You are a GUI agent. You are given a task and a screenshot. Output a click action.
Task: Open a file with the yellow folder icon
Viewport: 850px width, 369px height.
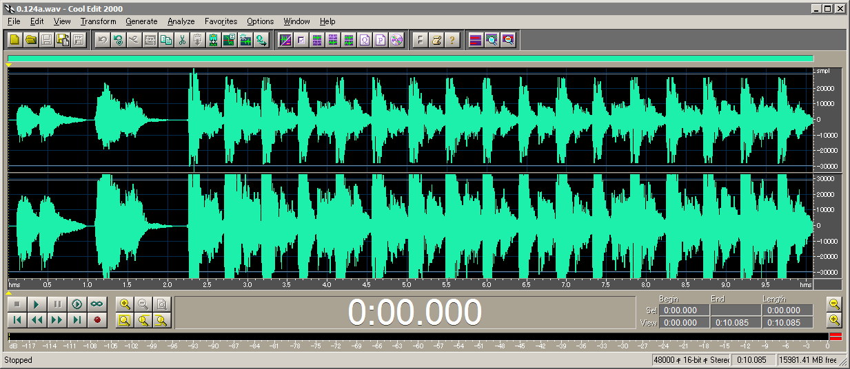tap(30, 40)
